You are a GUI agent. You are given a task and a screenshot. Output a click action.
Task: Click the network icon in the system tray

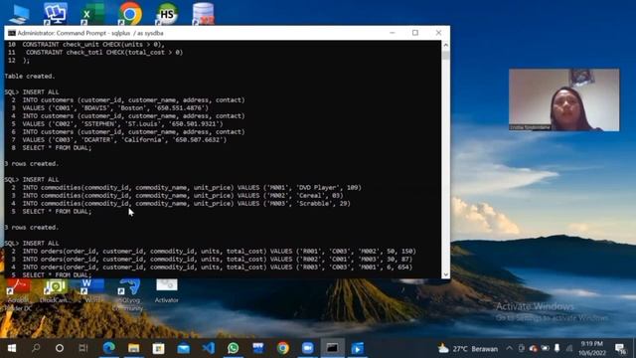tap(569, 349)
